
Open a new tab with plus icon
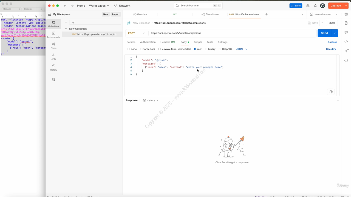[266, 14]
